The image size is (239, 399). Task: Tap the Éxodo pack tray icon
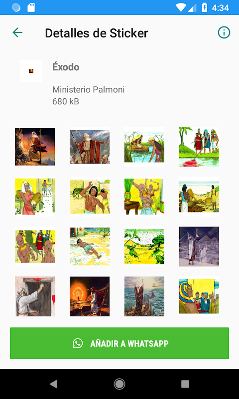pos(31,71)
